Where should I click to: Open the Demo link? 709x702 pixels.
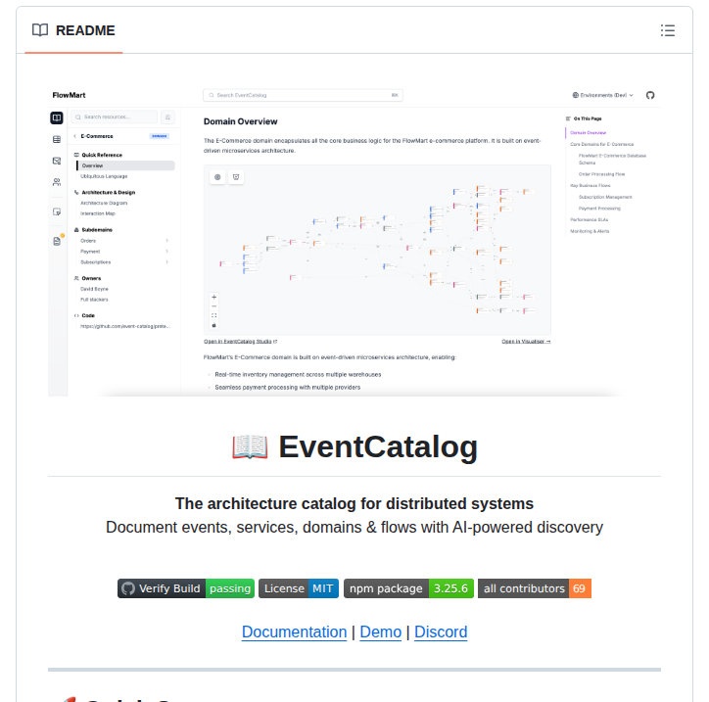point(380,632)
